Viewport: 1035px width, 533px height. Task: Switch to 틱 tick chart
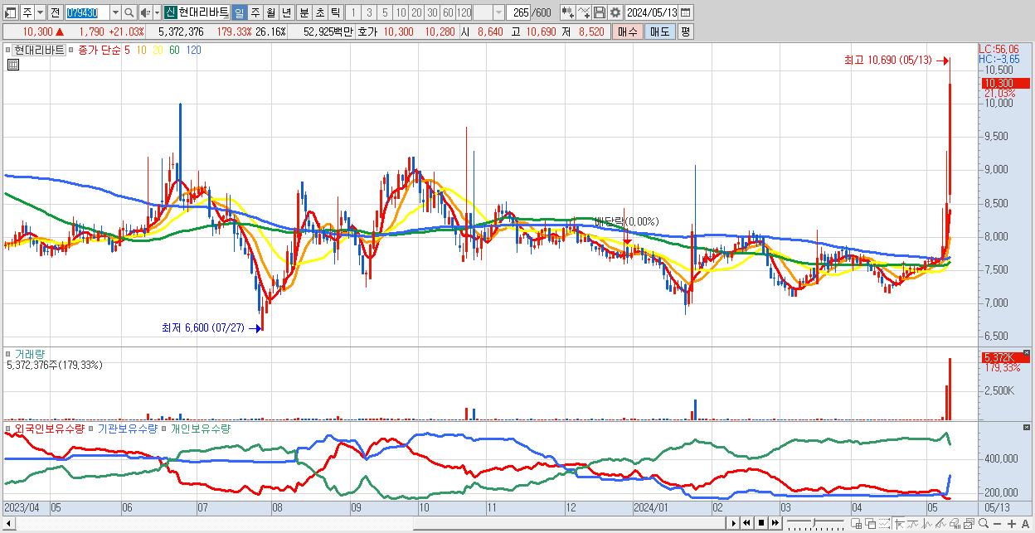point(335,12)
